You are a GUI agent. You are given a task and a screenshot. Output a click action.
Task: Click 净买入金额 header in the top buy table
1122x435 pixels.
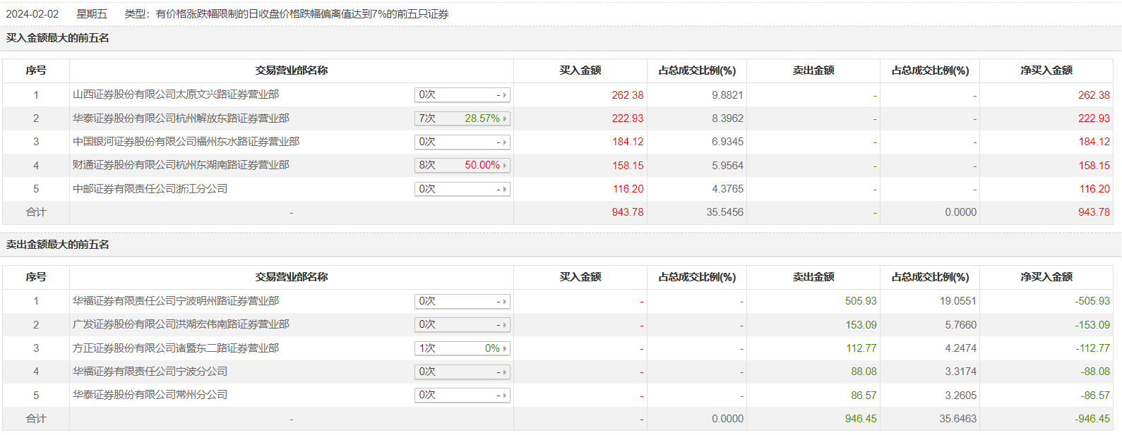point(1046,71)
